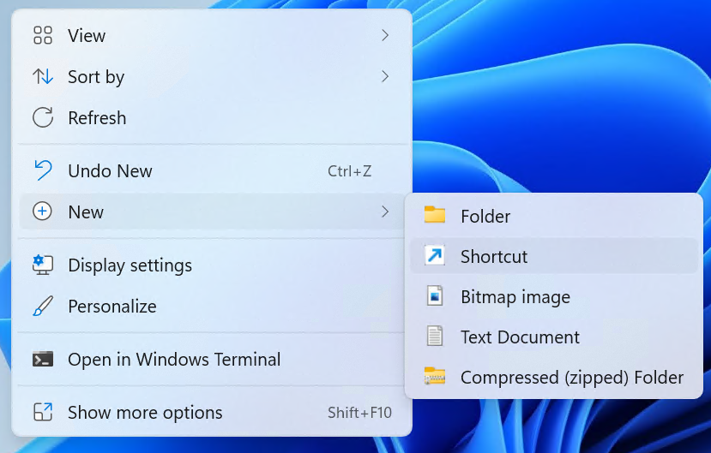Click the Refresh circular arrow icon
Image resolution: width=711 pixels, height=453 pixels.
[x=43, y=118]
